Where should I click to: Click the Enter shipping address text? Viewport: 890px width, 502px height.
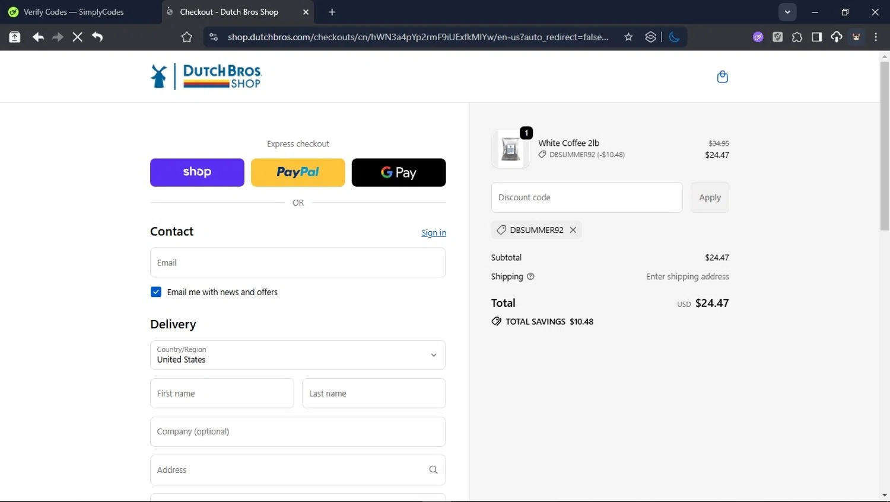coord(687,276)
